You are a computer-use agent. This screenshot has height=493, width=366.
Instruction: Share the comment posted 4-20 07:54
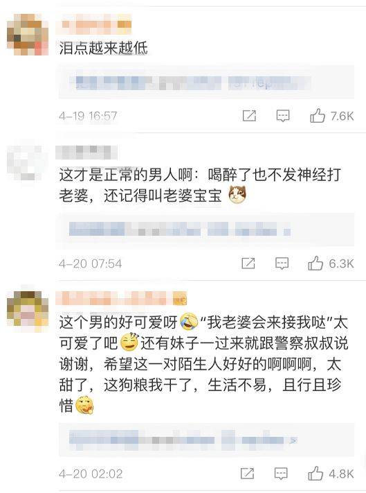tap(248, 263)
